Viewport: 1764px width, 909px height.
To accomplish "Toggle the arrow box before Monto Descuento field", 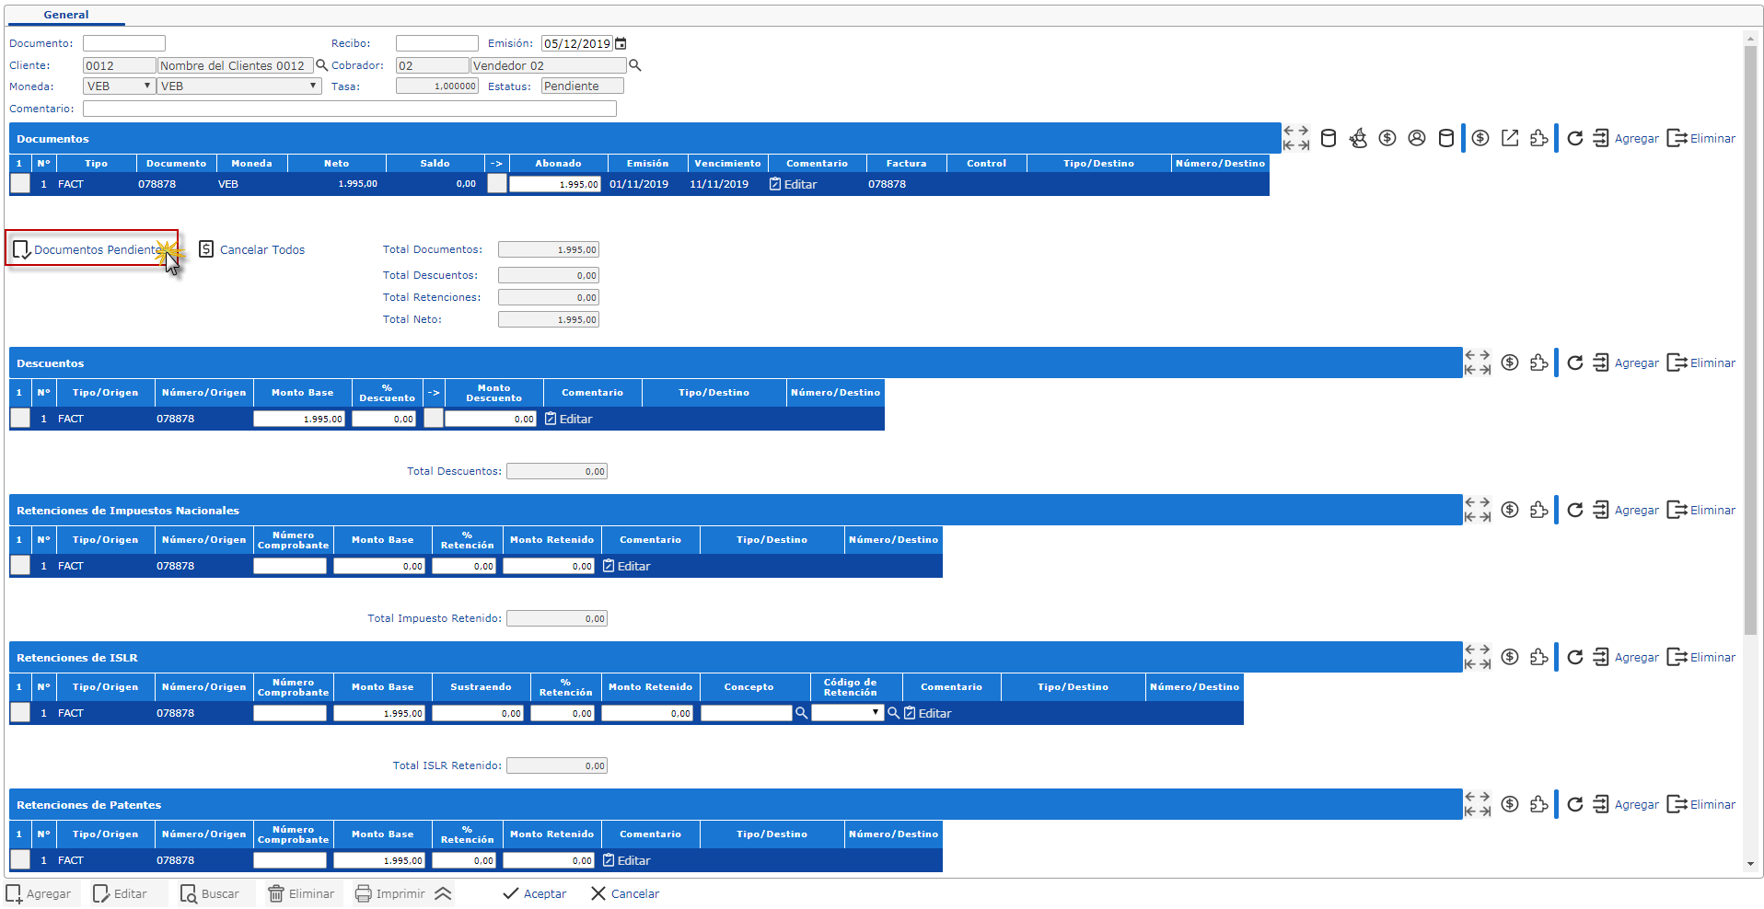I will click(434, 419).
